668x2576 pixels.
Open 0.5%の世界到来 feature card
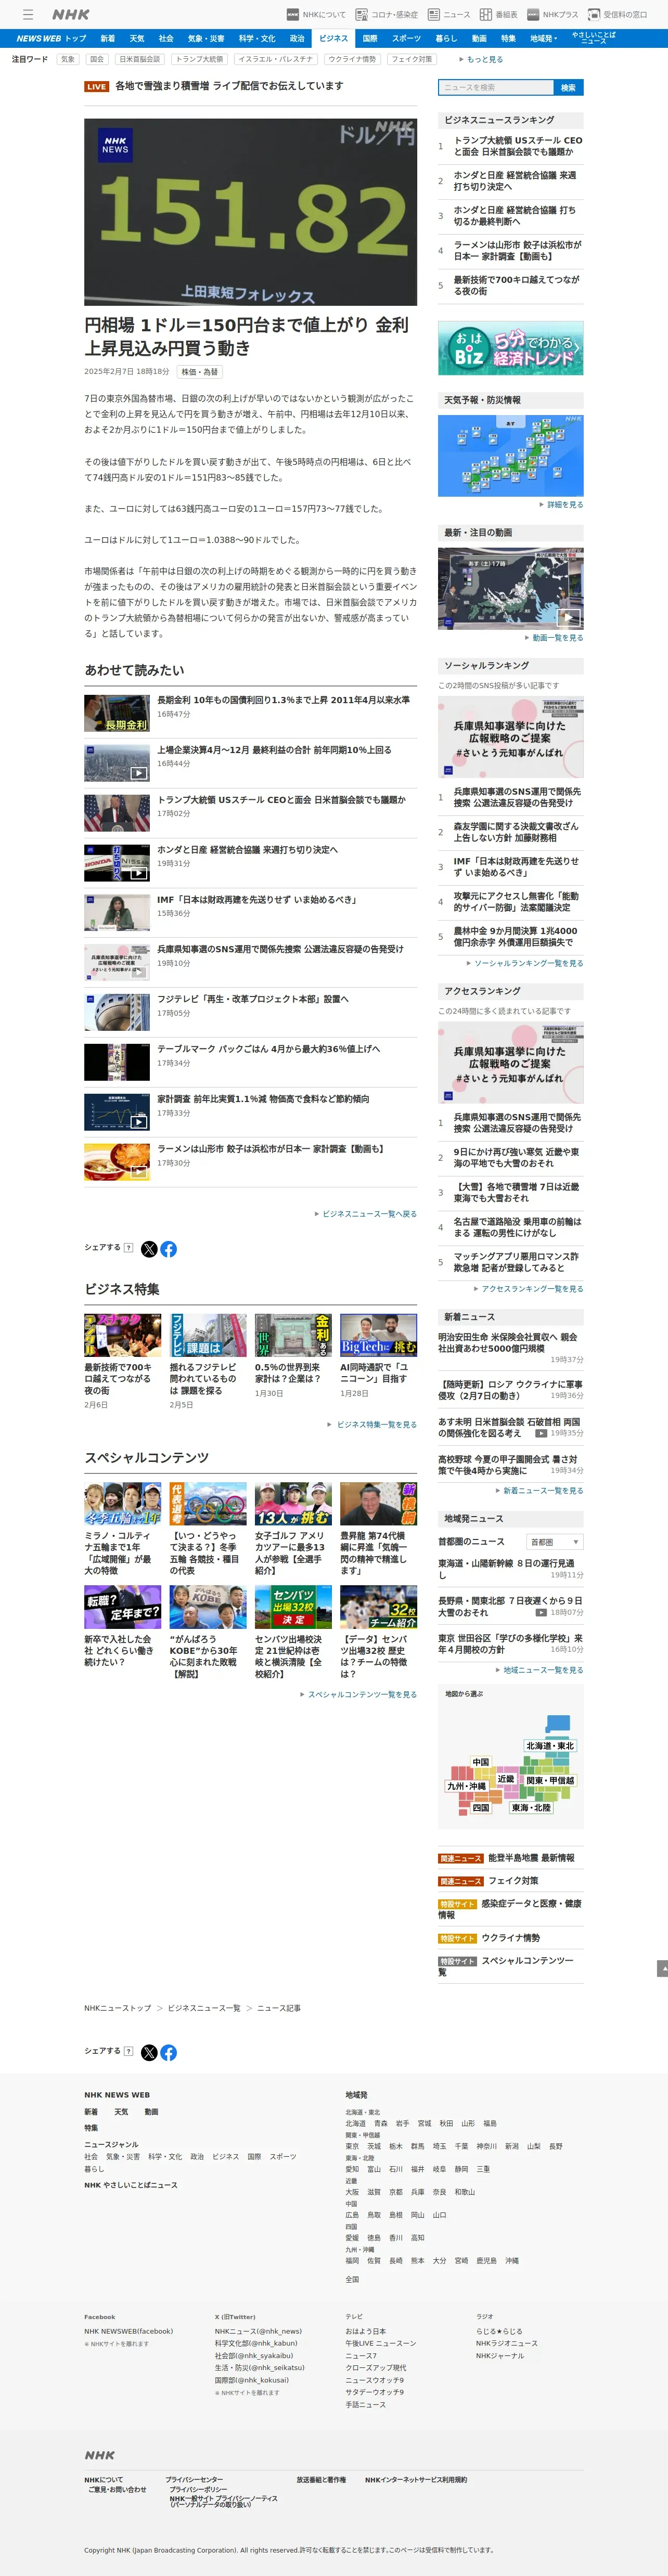point(293,1356)
